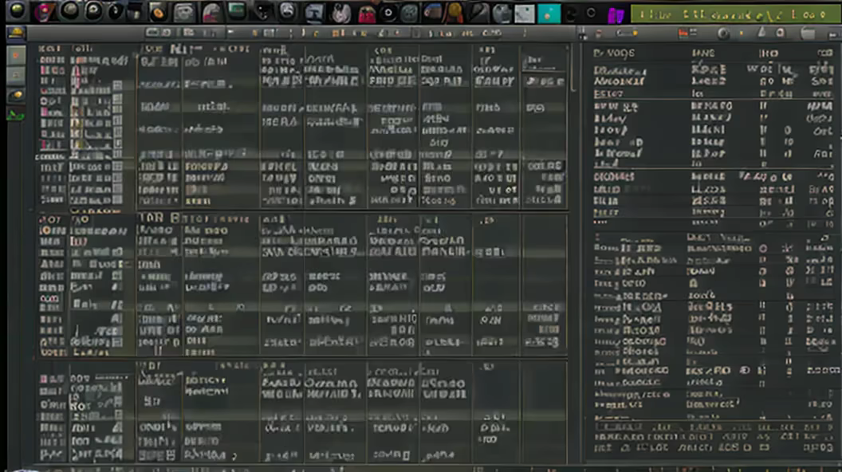Launch the green monitor icon in top dock
The width and height of the screenshot is (842, 472).
[x=236, y=12]
